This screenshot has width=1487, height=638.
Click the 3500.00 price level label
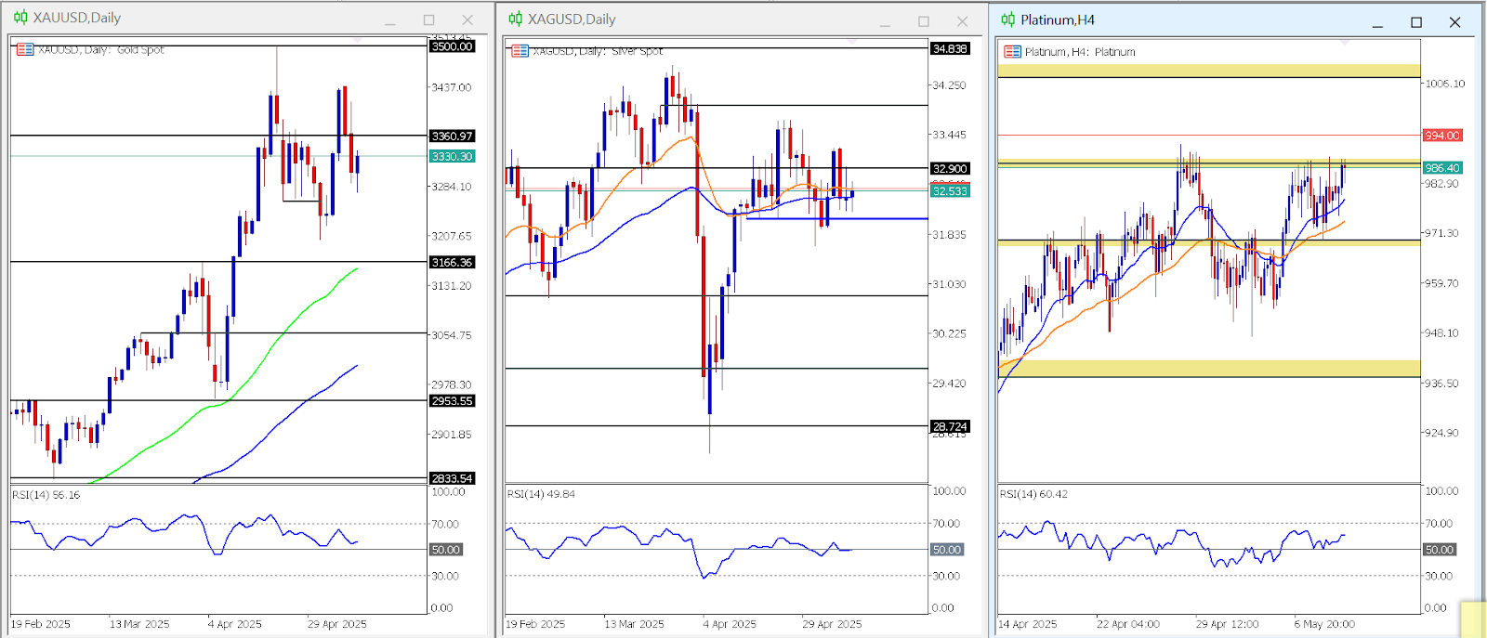click(452, 46)
